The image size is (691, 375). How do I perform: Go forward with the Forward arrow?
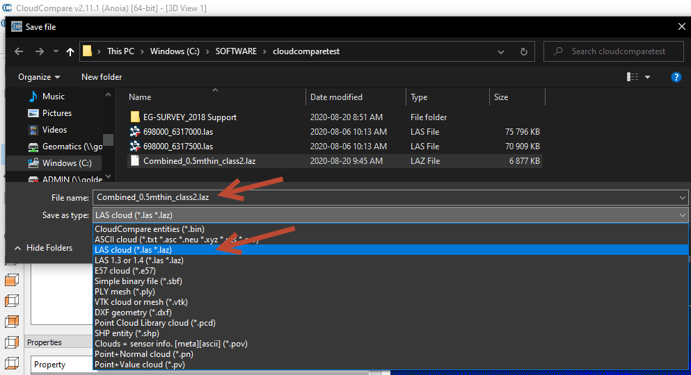point(39,51)
